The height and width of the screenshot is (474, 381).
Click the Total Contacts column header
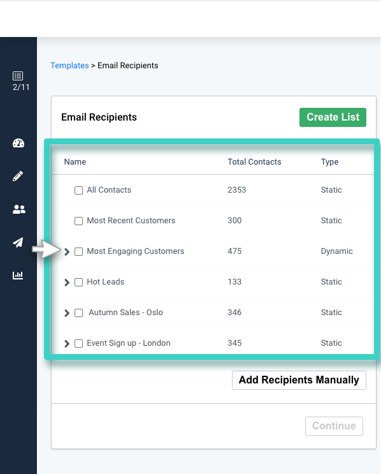tap(254, 162)
